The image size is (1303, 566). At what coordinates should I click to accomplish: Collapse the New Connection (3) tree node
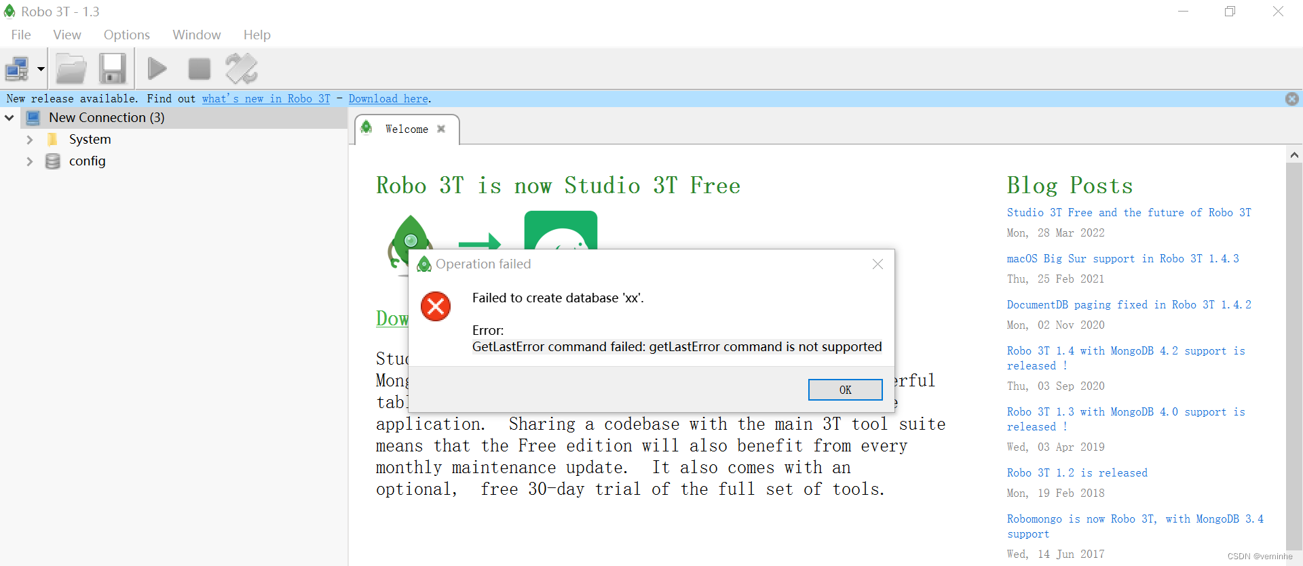10,118
